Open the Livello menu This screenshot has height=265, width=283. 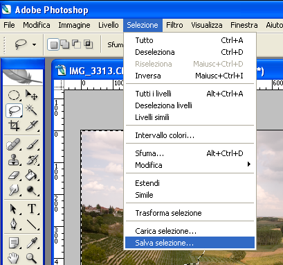109,25
